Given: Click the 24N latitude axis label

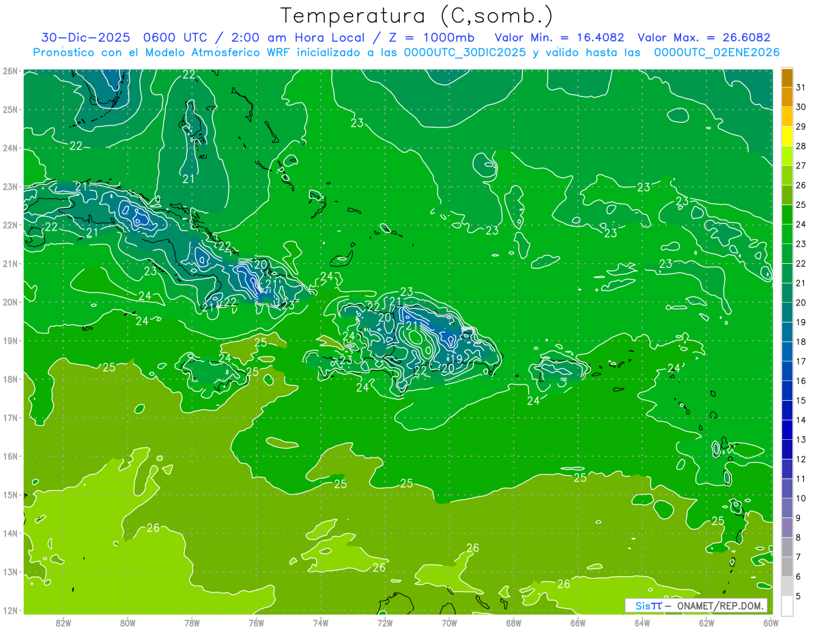Looking at the screenshot, I should (10, 148).
